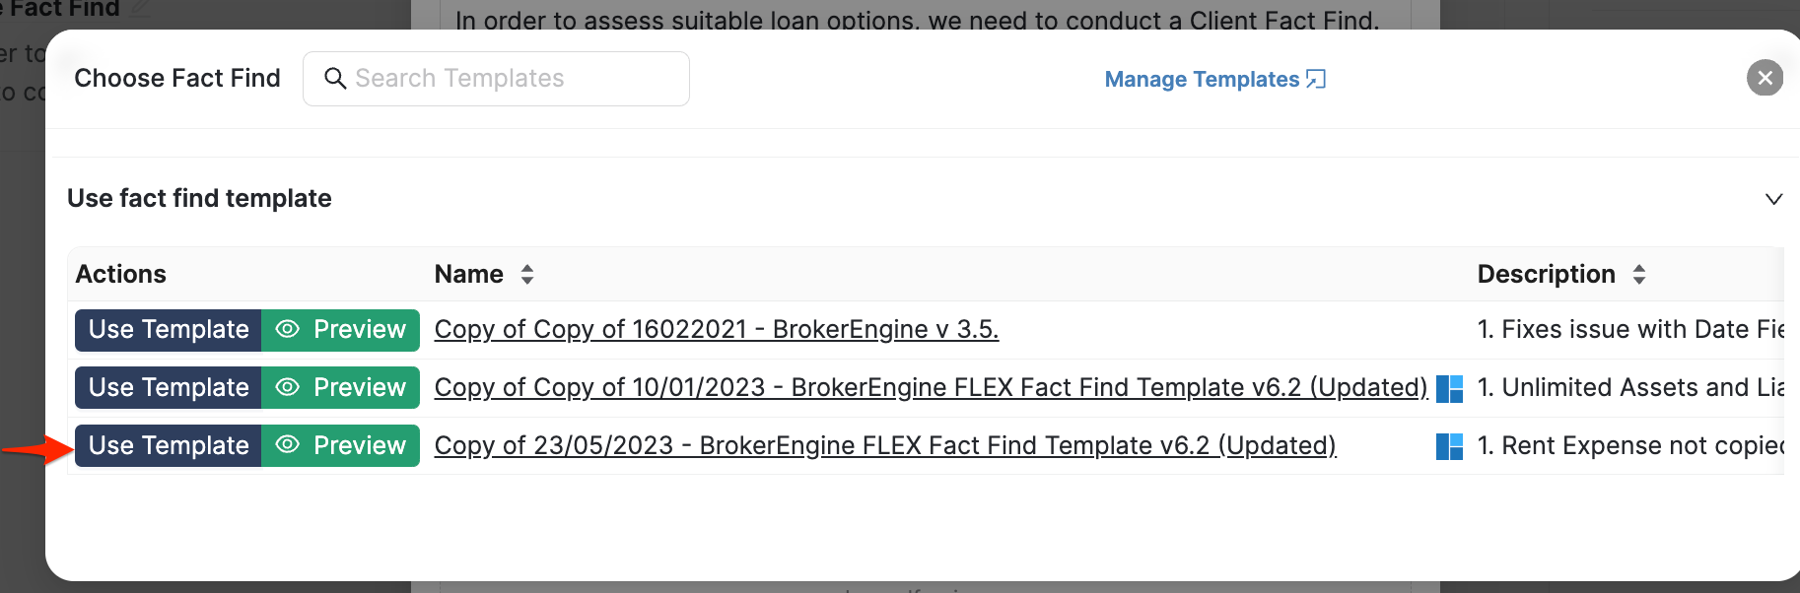Screen dimensions: 1800x593
Task: Sort templates by Name column
Action: point(527,274)
